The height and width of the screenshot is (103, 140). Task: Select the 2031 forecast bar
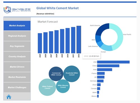coord(73,40)
